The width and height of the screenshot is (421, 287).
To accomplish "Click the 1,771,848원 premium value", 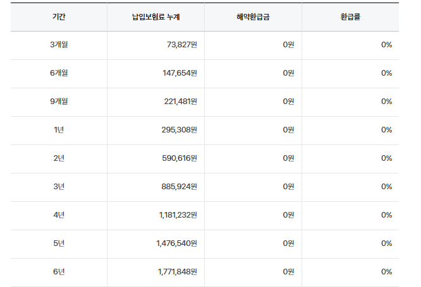I will tap(178, 272).
